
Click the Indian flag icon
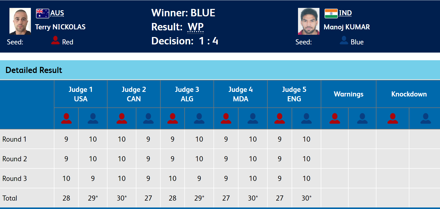pos(331,13)
